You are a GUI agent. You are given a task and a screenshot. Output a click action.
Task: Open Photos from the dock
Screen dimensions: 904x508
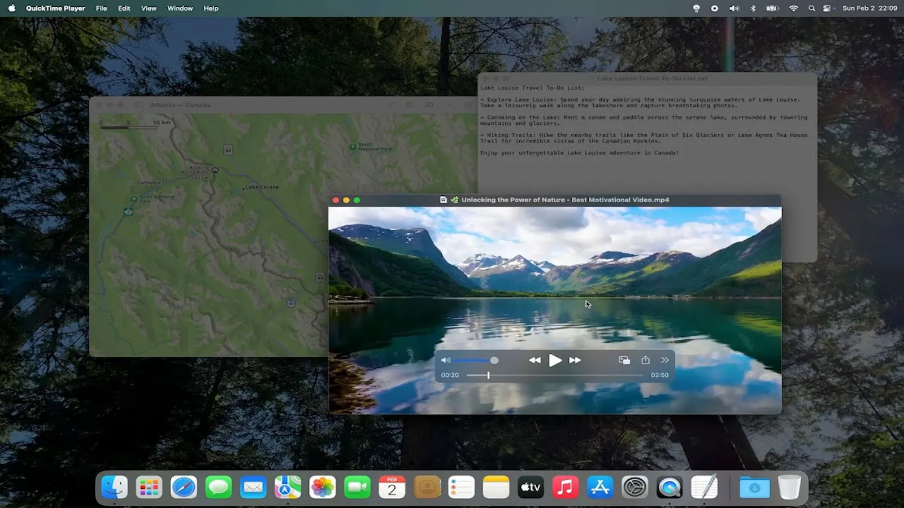click(x=323, y=487)
